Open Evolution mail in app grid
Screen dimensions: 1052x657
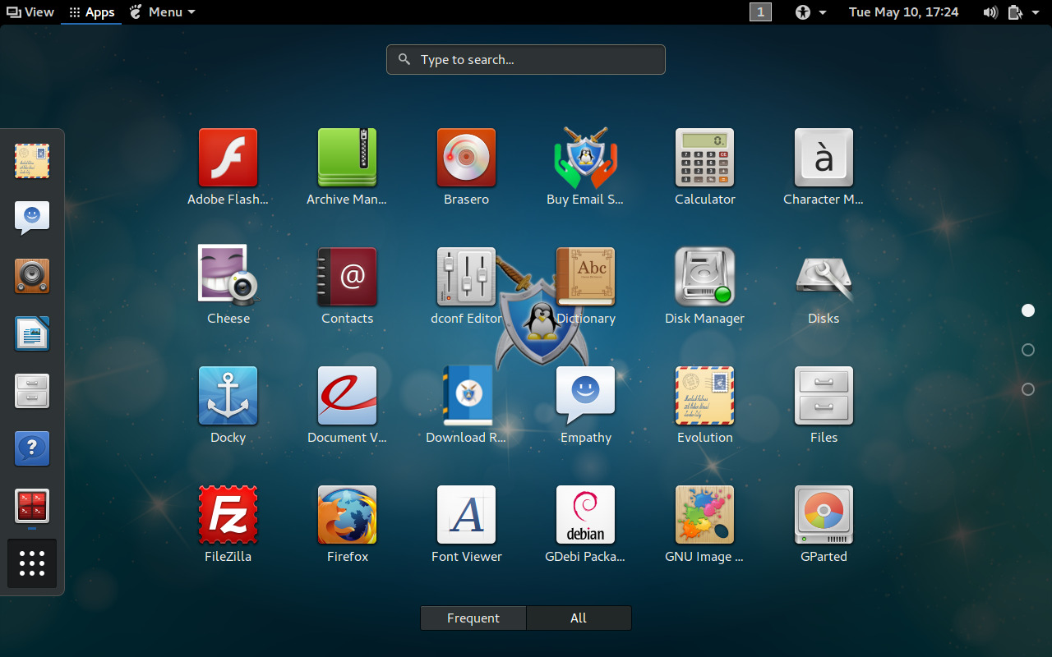(x=704, y=396)
